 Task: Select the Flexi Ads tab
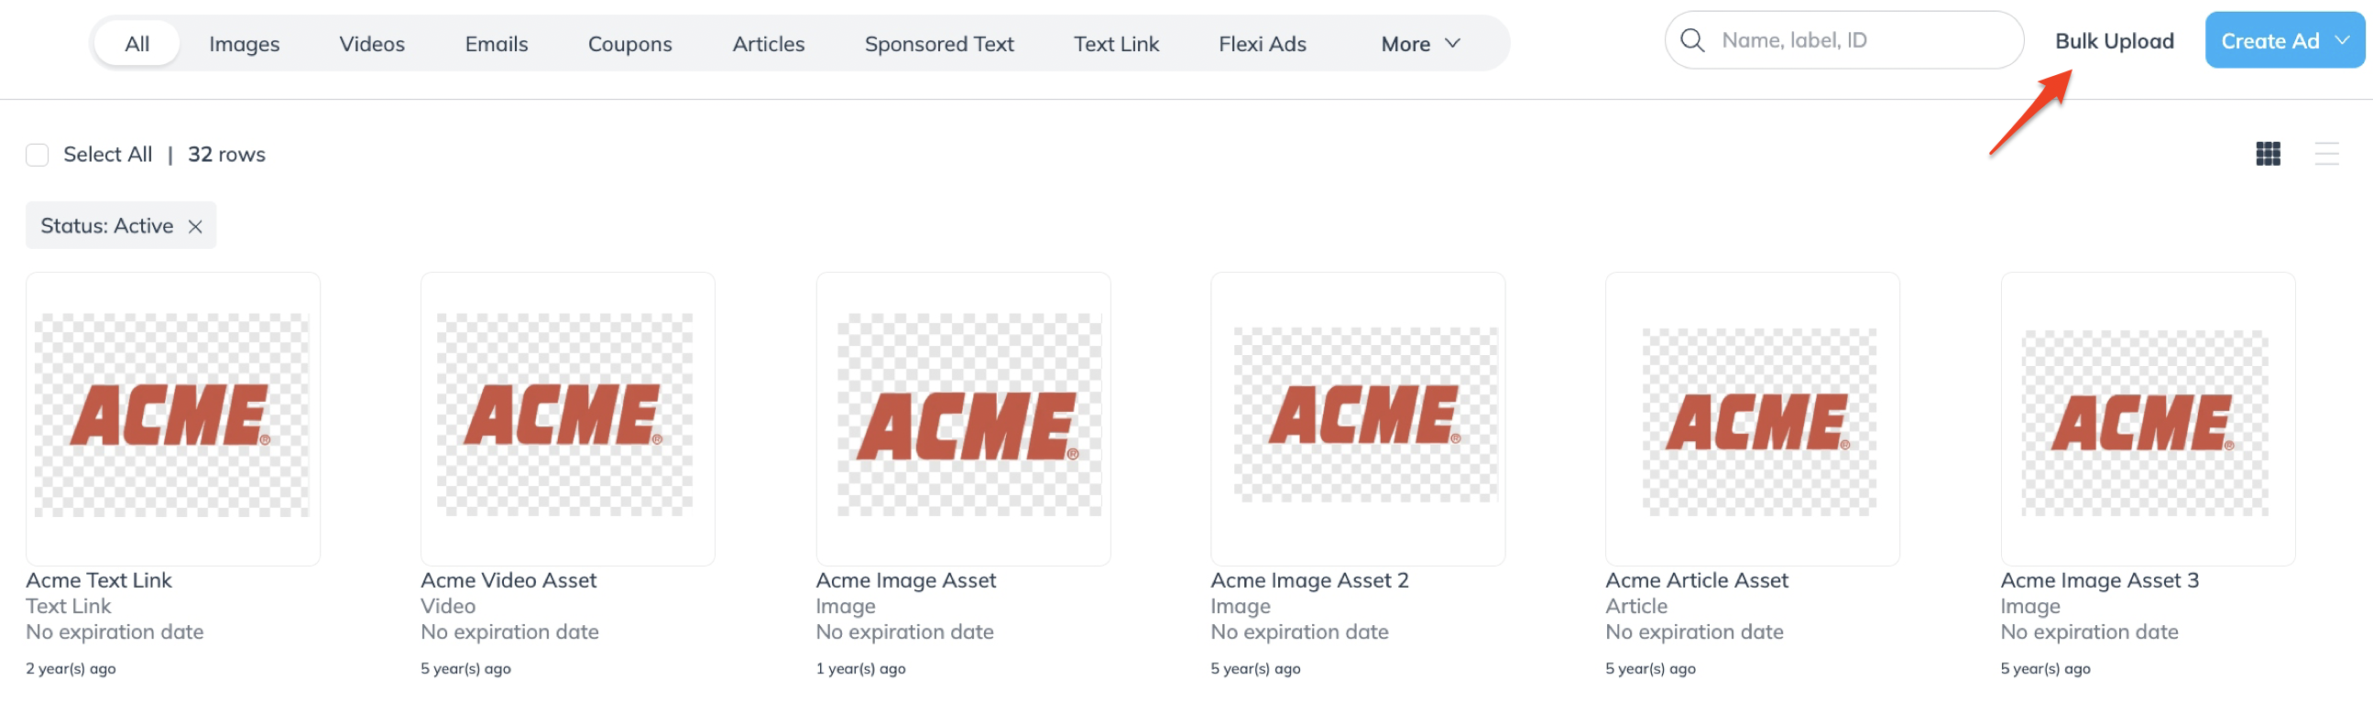(1261, 44)
